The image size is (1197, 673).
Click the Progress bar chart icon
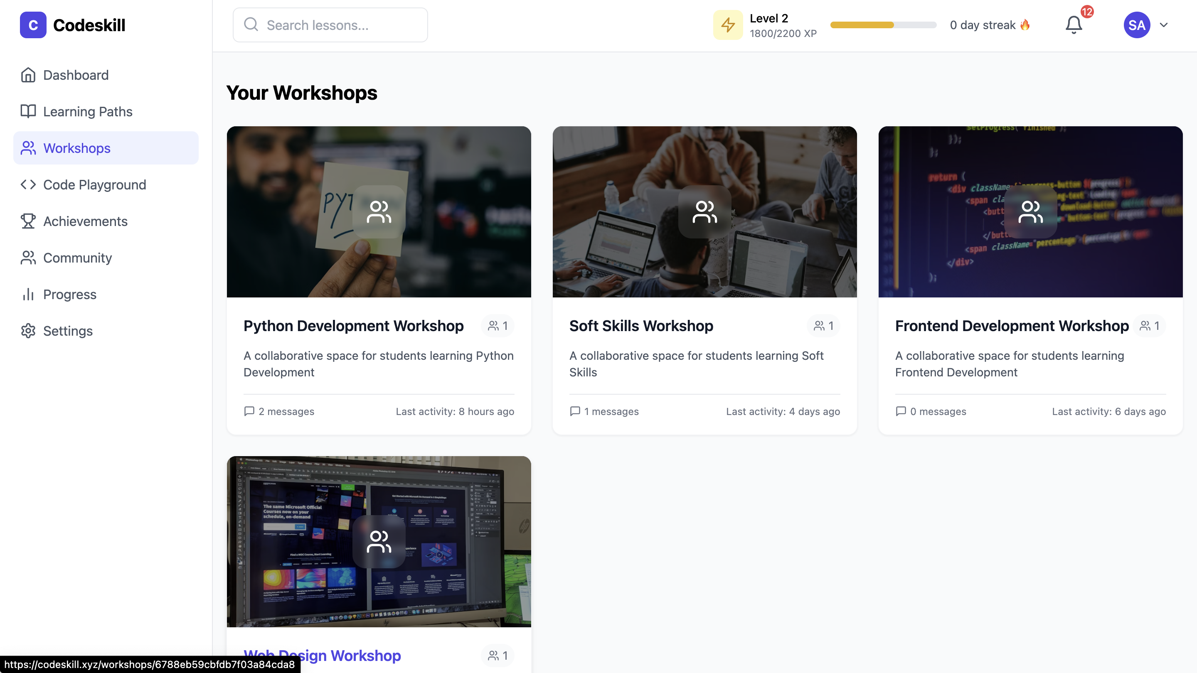28,295
